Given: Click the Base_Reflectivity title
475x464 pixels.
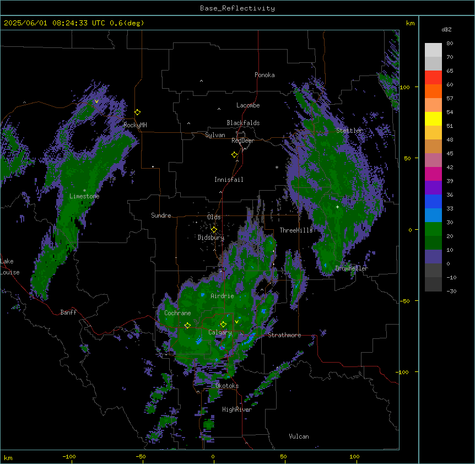Looking at the screenshot, I should click(237, 8).
